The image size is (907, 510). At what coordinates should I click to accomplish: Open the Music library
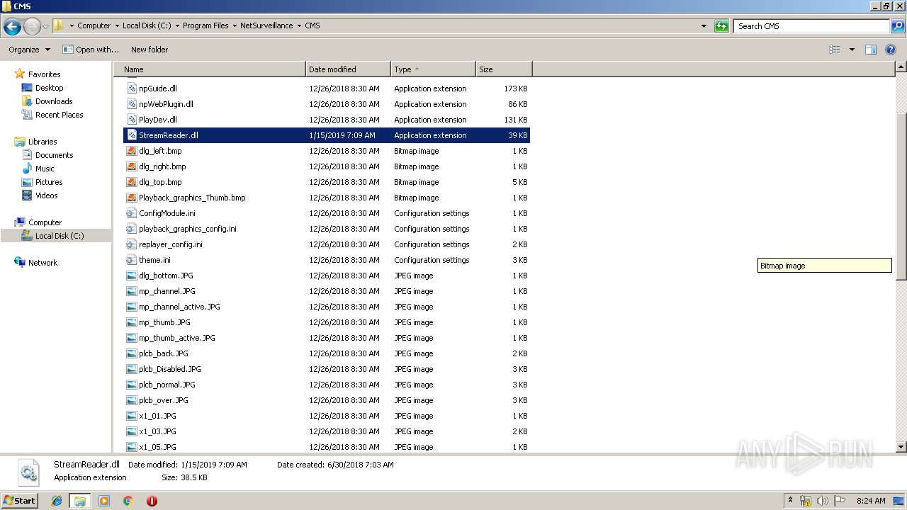(x=45, y=169)
